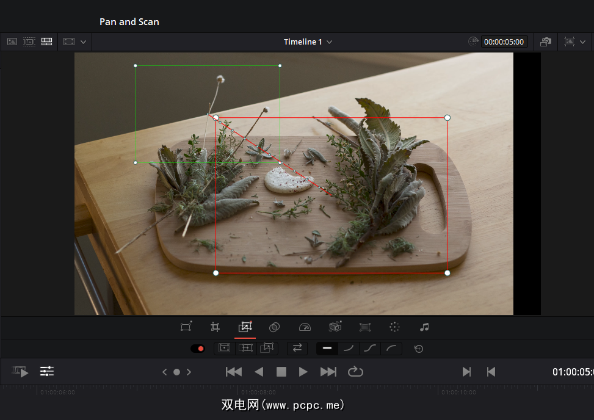Select the ease in and out curve

369,349
